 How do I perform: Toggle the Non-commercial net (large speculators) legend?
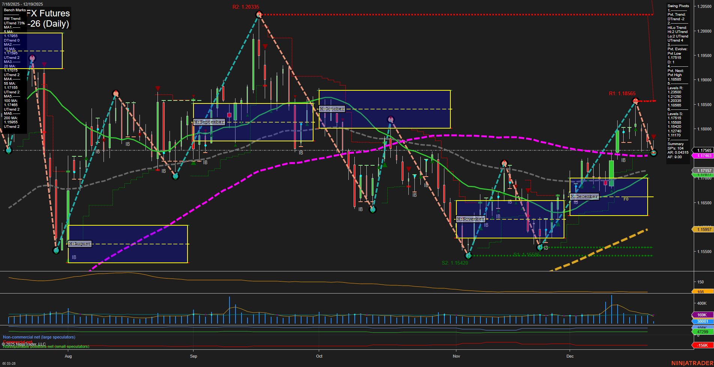(39, 337)
